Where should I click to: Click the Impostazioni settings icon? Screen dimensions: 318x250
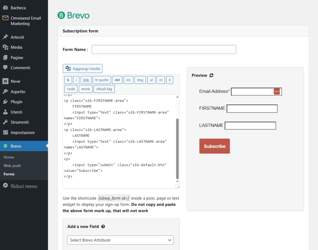click(6, 132)
